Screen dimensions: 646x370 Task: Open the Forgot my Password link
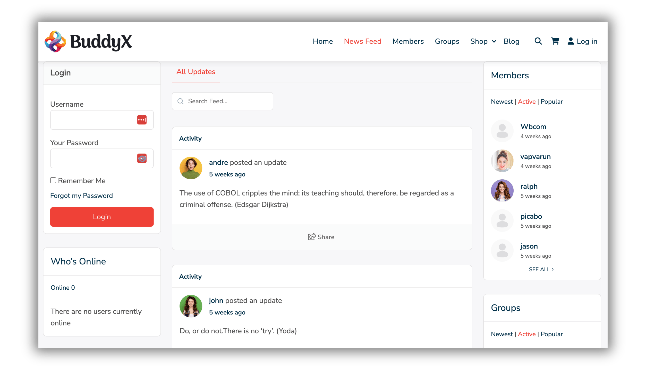point(81,196)
